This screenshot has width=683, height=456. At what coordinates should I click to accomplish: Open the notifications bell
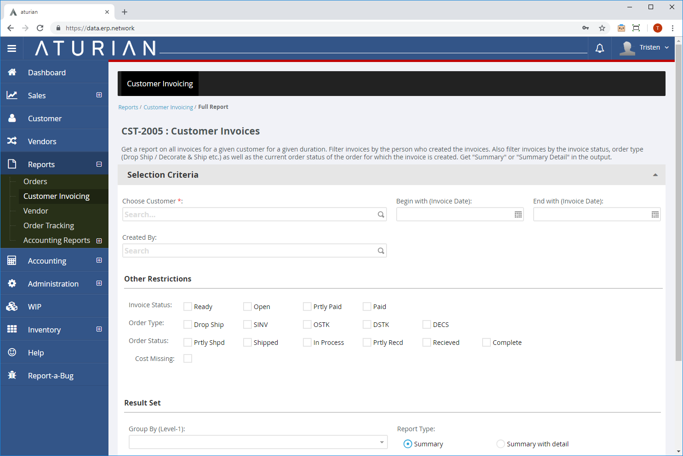coord(599,48)
